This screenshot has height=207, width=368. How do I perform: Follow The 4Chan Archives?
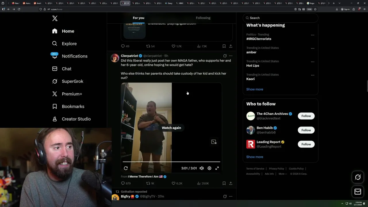point(306,116)
